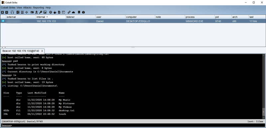View screenshots using the picture icon
The image size is (266, 128).
click(x=45, y=12)
